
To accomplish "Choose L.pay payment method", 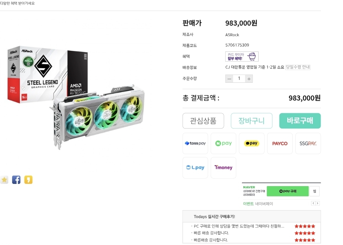I will (195, 168).
